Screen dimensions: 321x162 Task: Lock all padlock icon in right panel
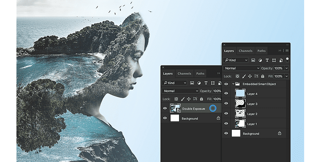[263, 76]
